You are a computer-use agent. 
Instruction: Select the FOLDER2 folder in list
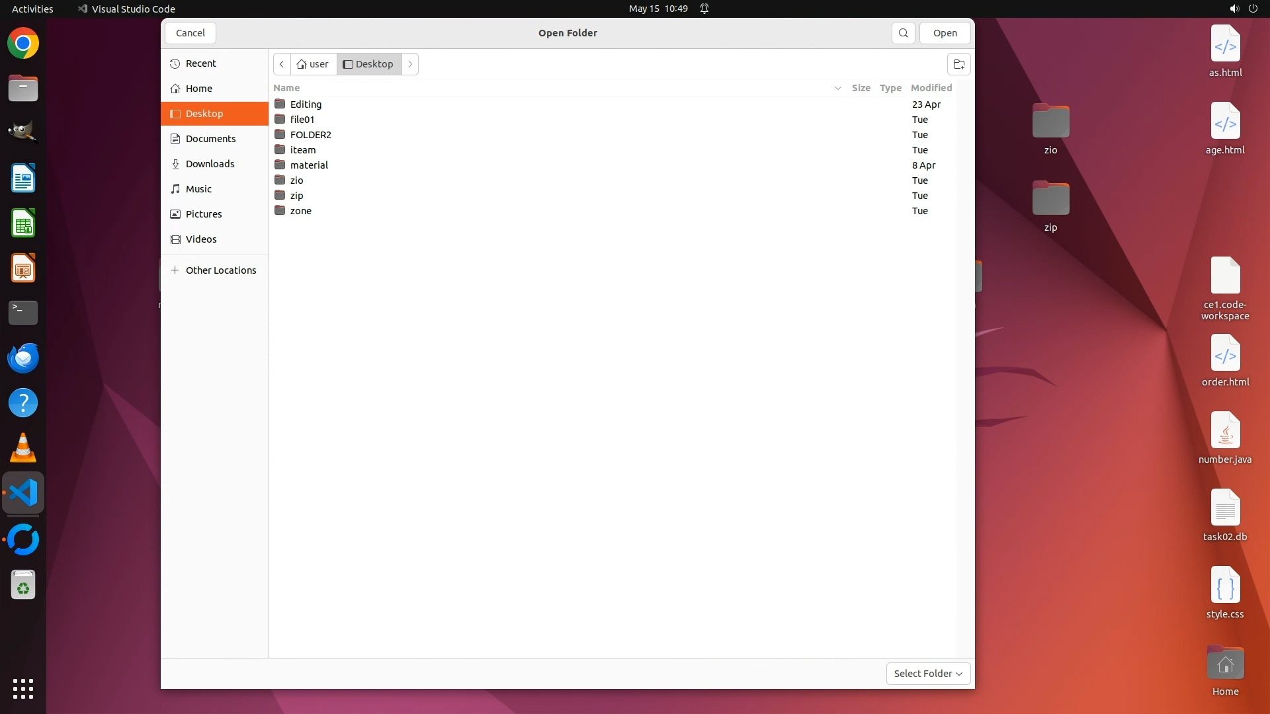(310, 135)
